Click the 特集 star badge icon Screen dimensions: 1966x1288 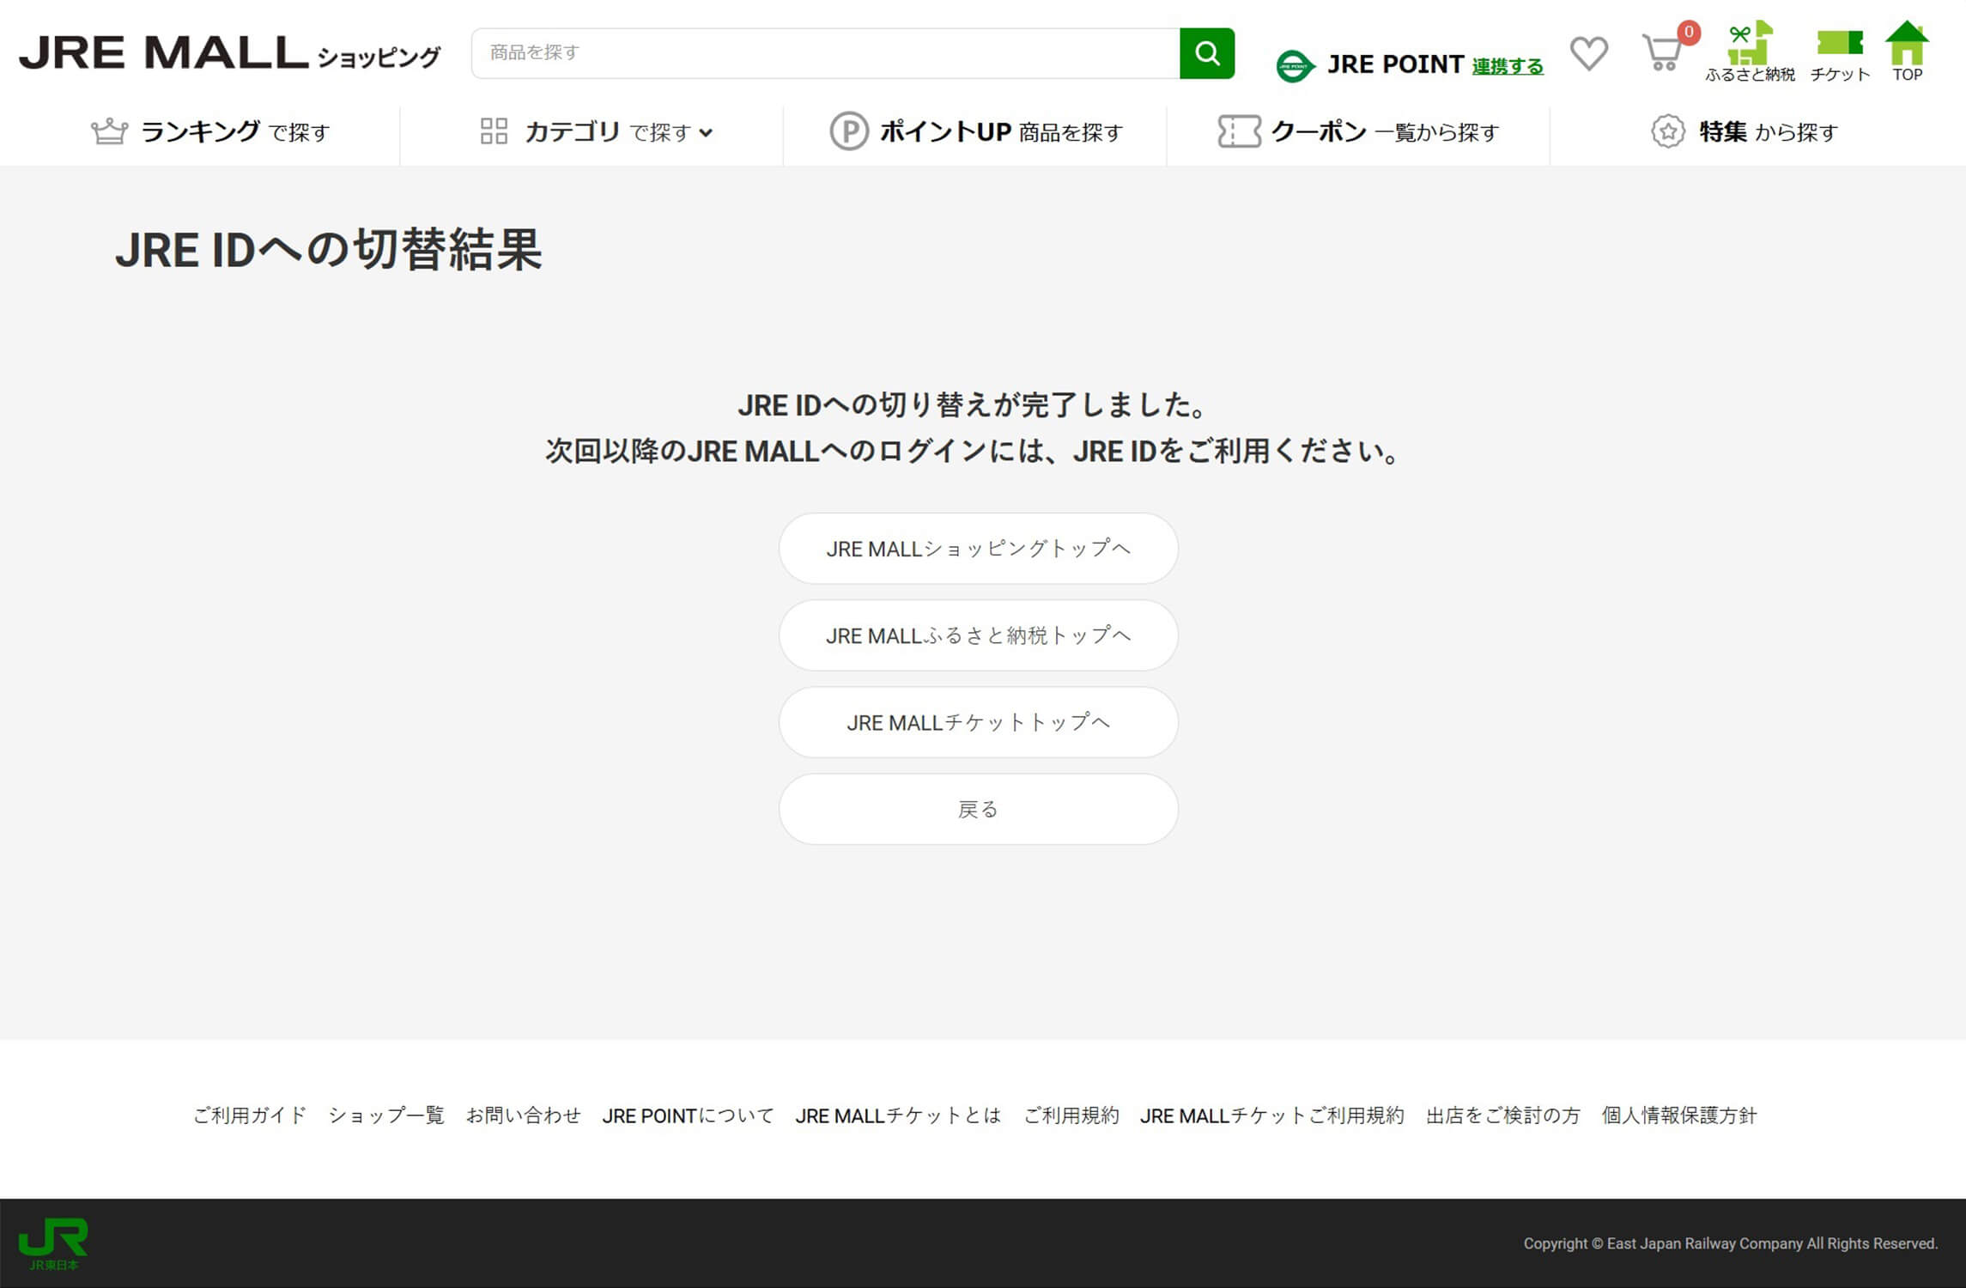click(1667, 131)
